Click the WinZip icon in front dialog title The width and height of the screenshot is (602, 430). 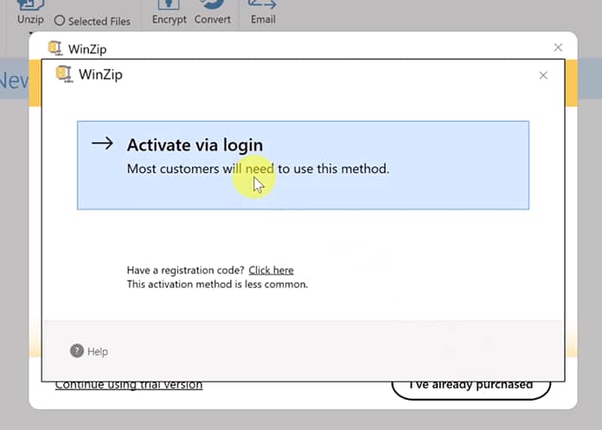[x=64, y=74]
